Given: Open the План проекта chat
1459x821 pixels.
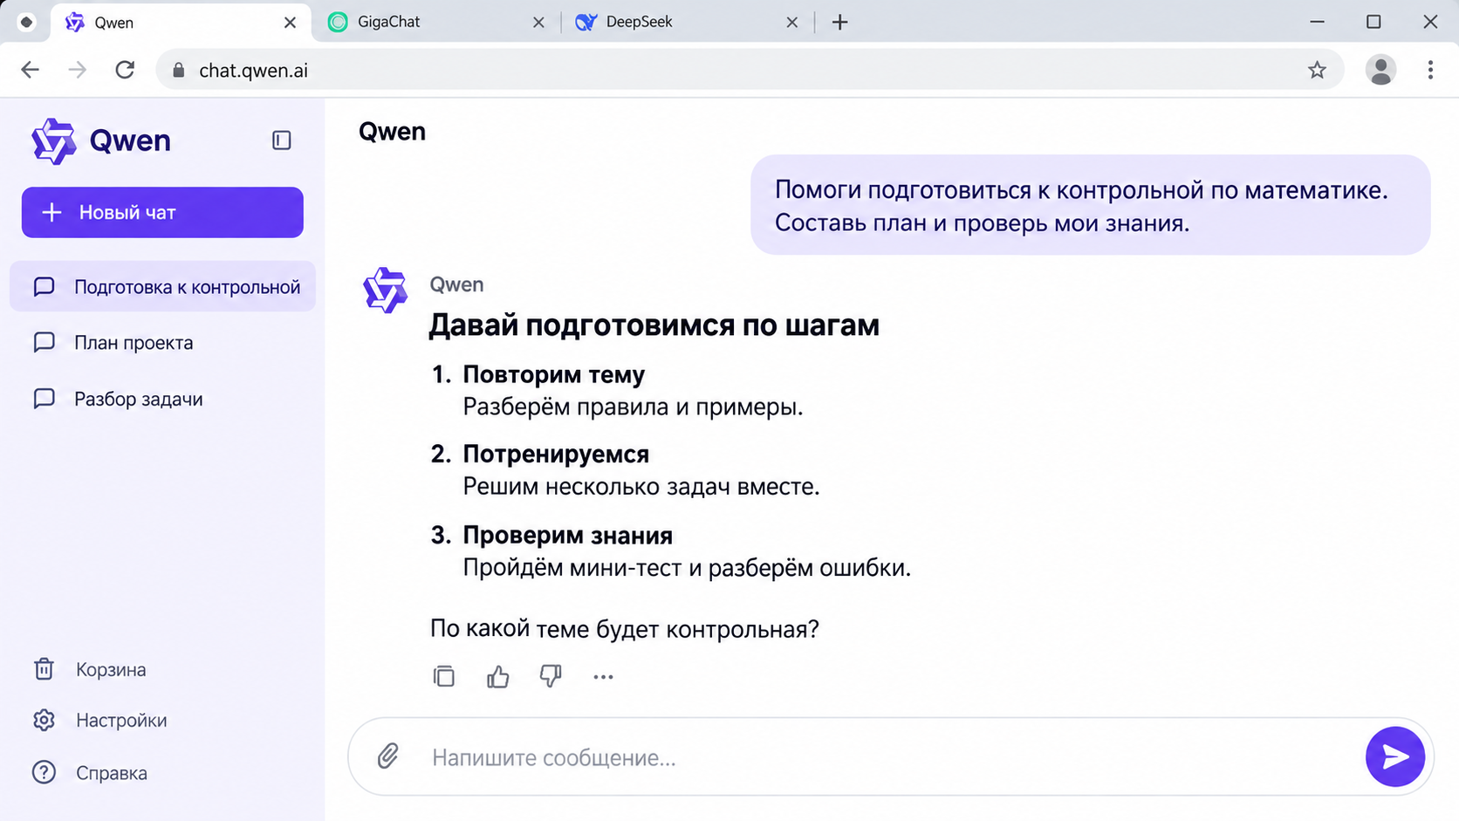Looking at the screenshot, I should click(x=162, y=343).
